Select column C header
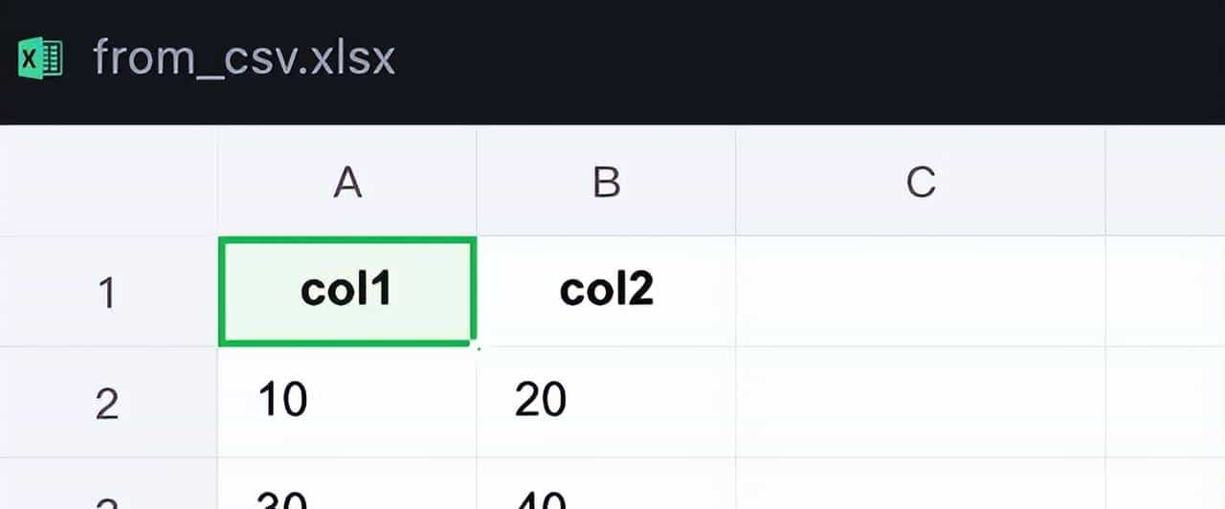Image resolution: width=1225 pixels, height=509 pixels. [920, 181]
